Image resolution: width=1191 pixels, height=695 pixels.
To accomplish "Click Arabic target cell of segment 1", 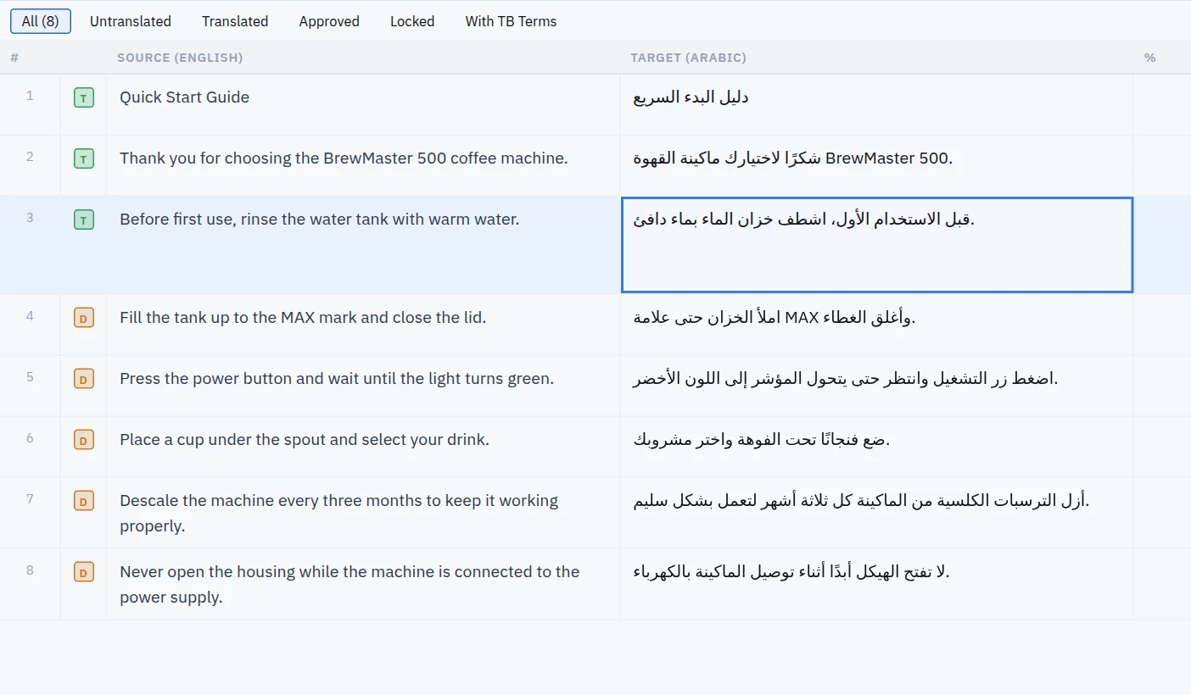I will pos(876,104).
